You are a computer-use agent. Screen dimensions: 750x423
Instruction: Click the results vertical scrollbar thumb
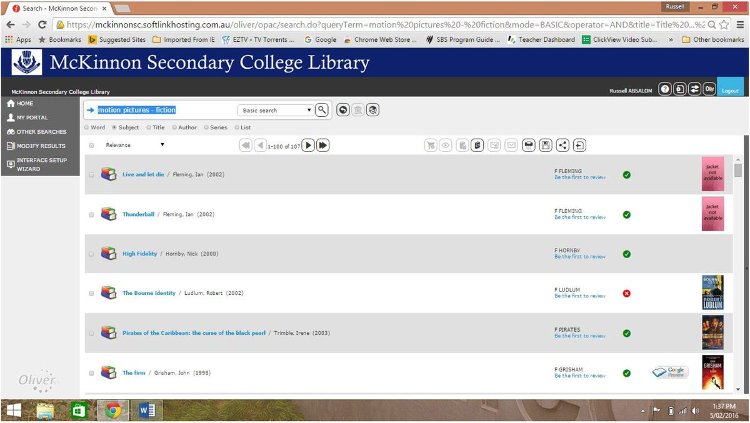coord(738,170)
